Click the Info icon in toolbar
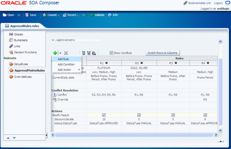The image size is (231, 149). point(110,15)
